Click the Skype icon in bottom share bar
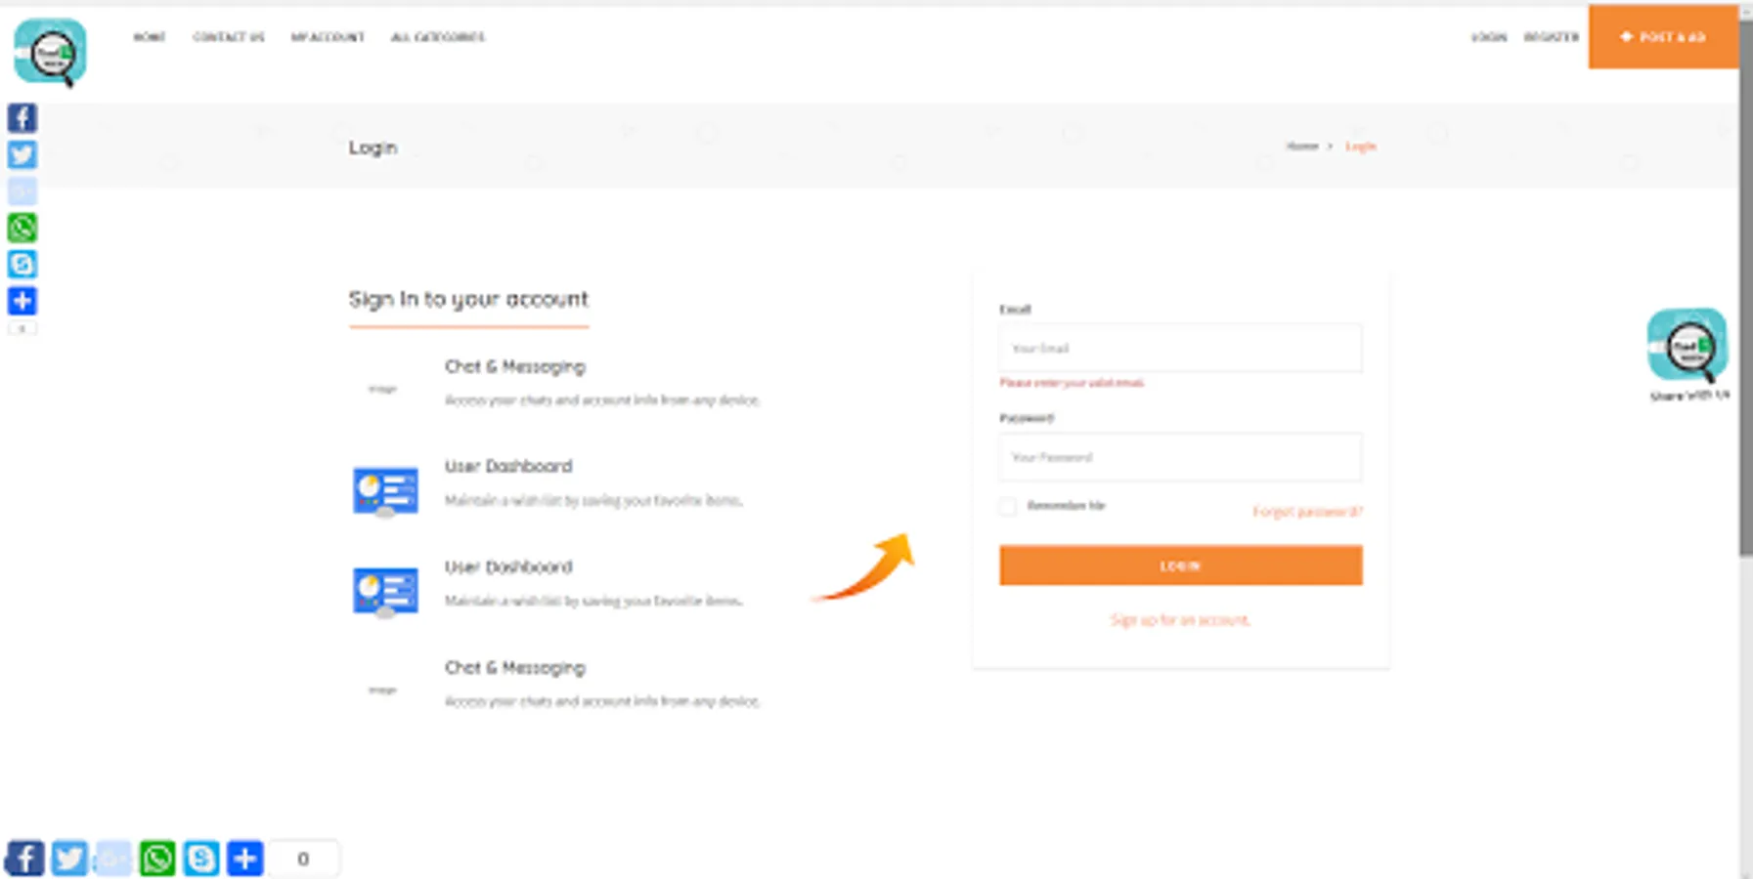The height and width of the screenshot is (879, 1753). click(x=201, y=858)
